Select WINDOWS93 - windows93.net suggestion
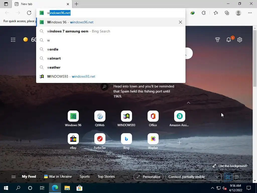The width and height of the screenshot is (257, 193). (x=111, y=76)
